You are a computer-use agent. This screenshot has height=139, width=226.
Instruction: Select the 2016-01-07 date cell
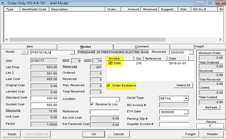[x=178, y=63]
